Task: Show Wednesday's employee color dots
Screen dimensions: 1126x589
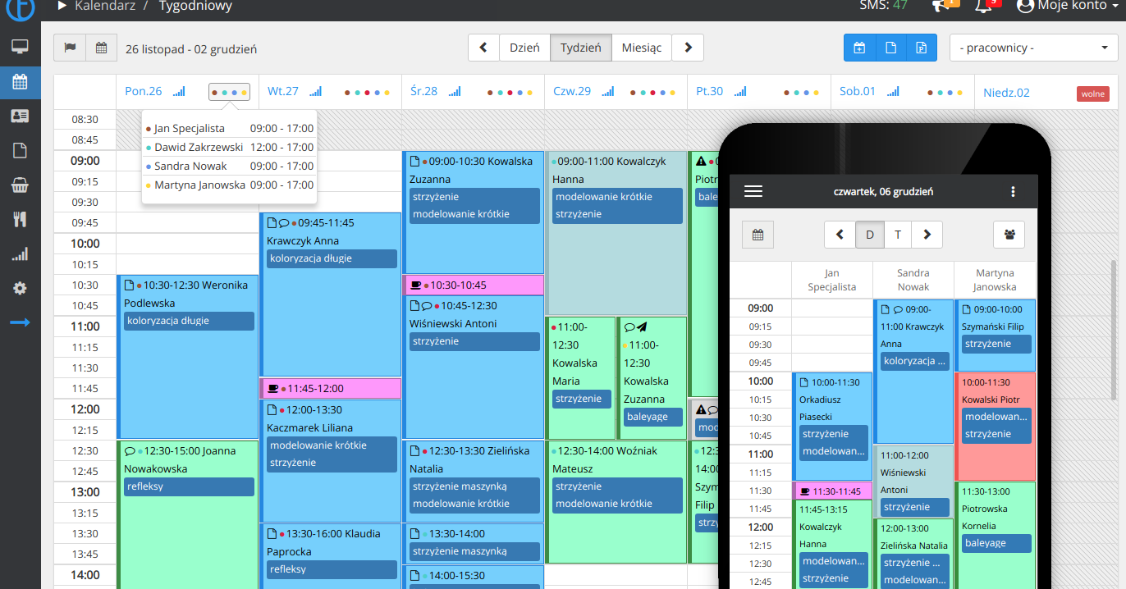Action: point(510,92)
